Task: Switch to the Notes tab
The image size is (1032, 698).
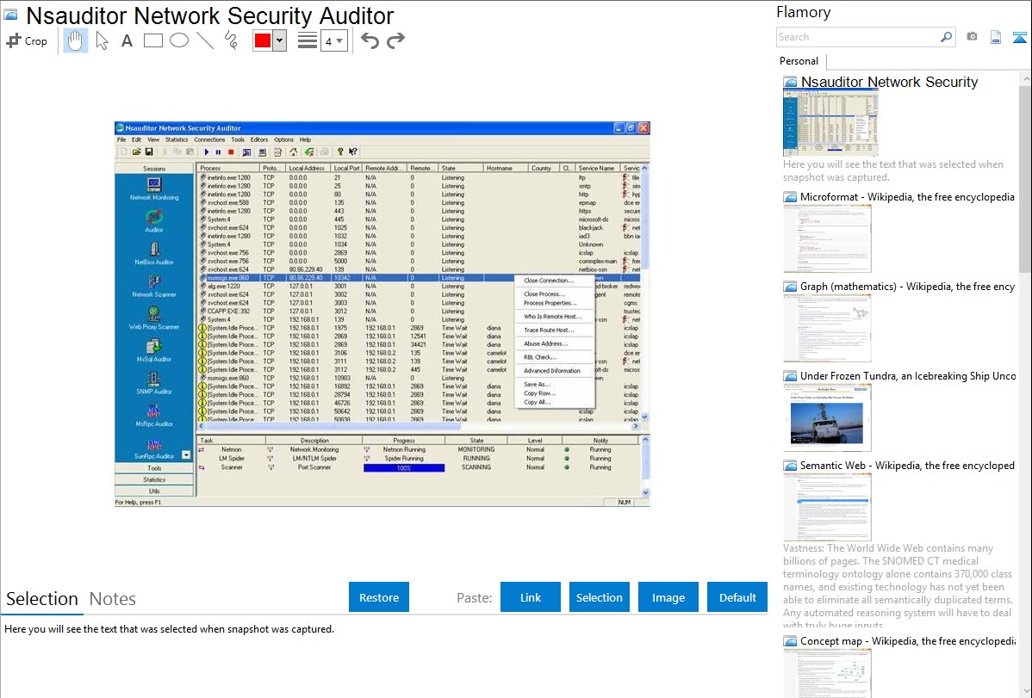Action: pos(113,599)
